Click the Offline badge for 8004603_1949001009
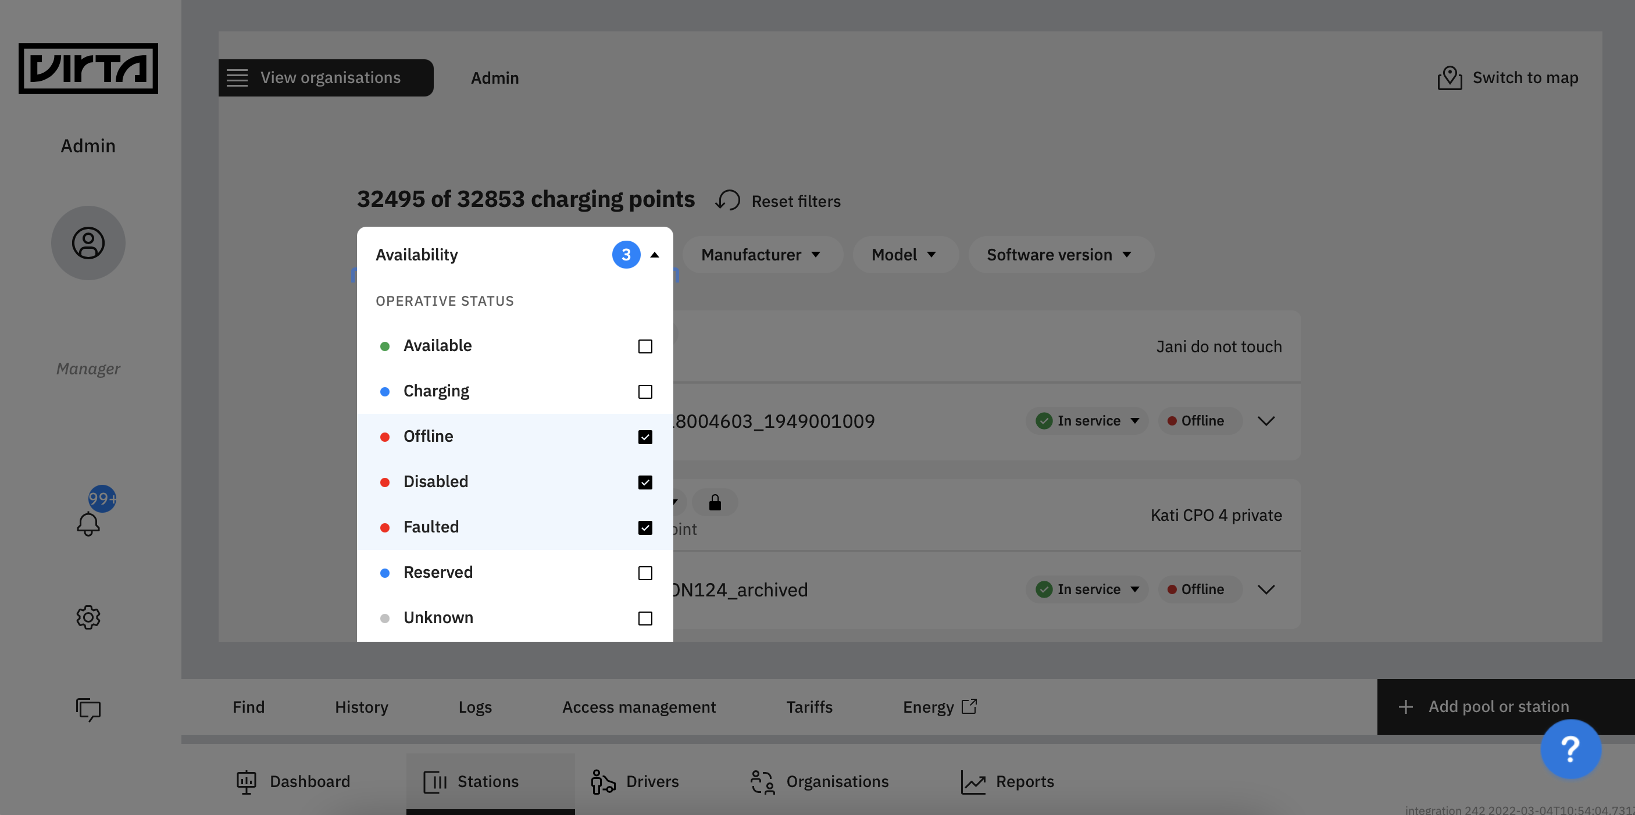Image resolution: width=1635 pixels, height=815 pixels. 1200,420
